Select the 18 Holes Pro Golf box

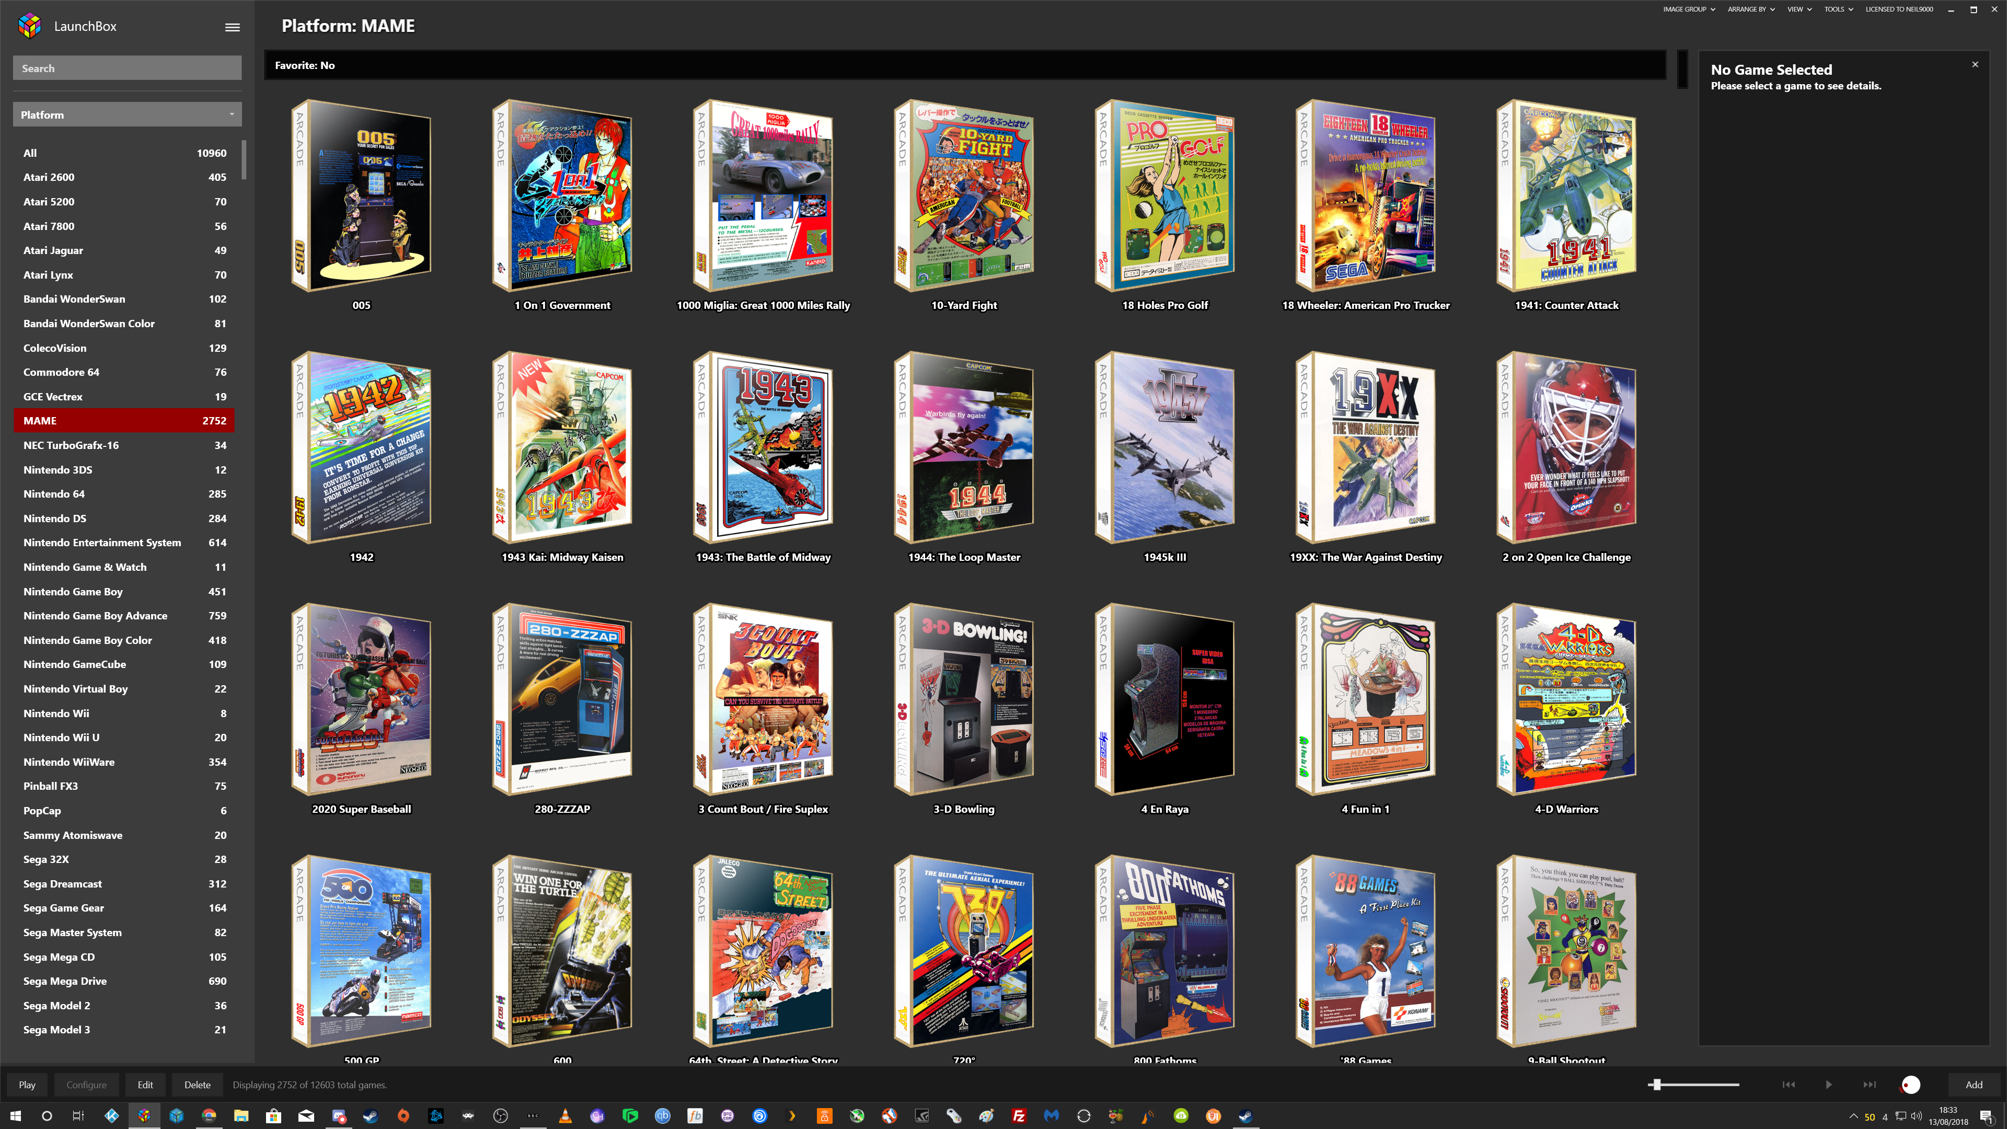click(1165, 195)
